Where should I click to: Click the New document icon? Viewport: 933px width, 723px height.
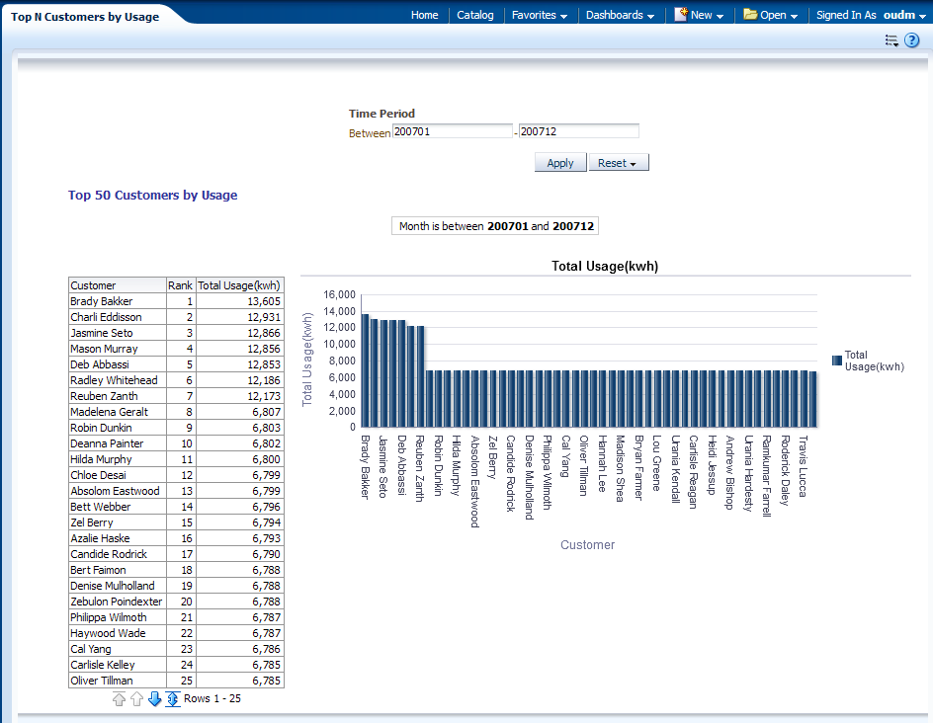681,14
